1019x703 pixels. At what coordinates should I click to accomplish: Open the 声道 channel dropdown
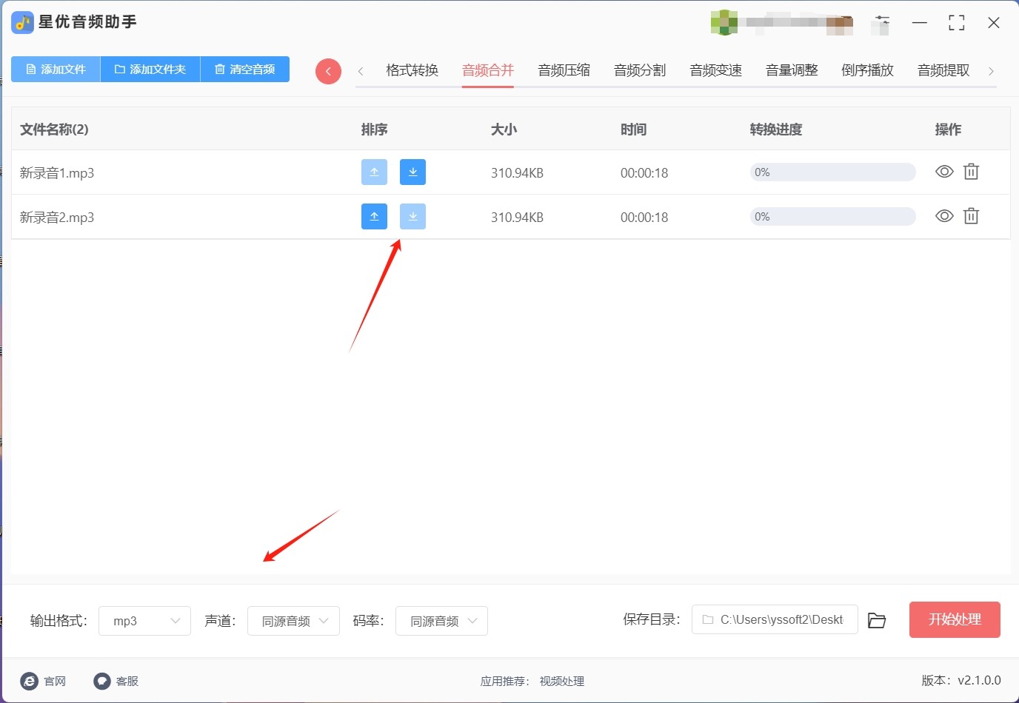click(293, 621)
